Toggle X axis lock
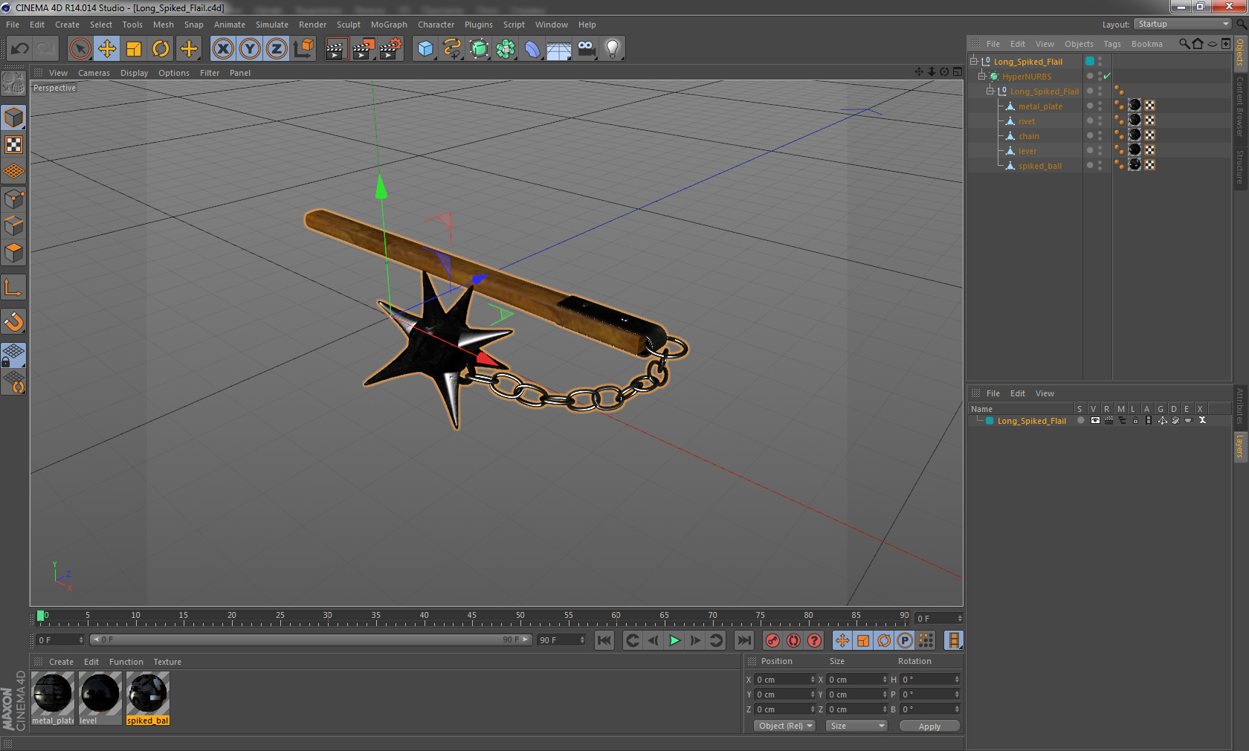 [x=223, y=49]
